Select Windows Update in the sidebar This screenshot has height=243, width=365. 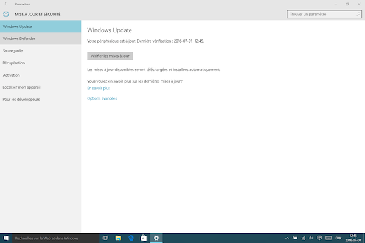coord(41,26)
